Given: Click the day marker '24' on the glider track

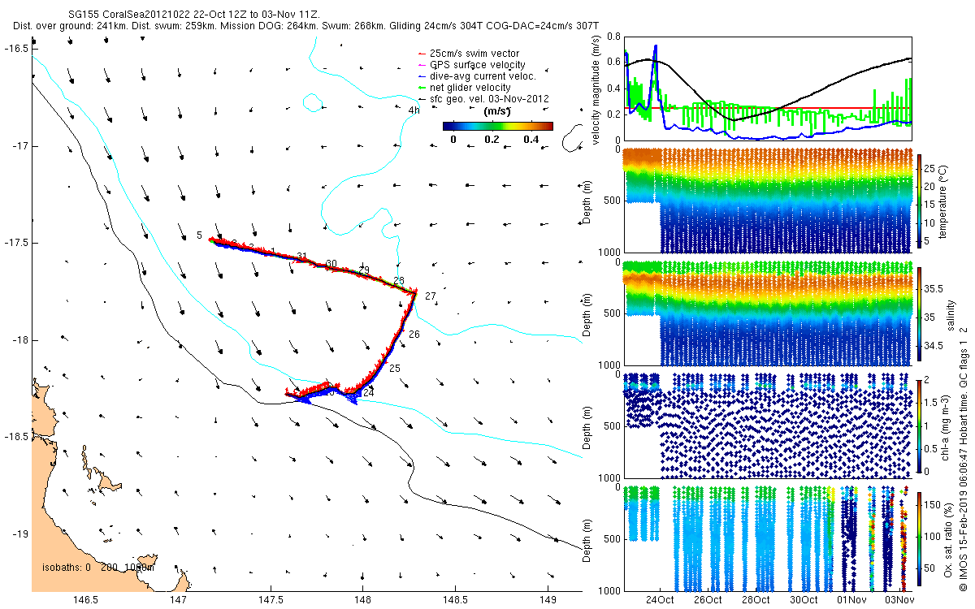Looking at the screenshot, I should [x=368, y=393].
